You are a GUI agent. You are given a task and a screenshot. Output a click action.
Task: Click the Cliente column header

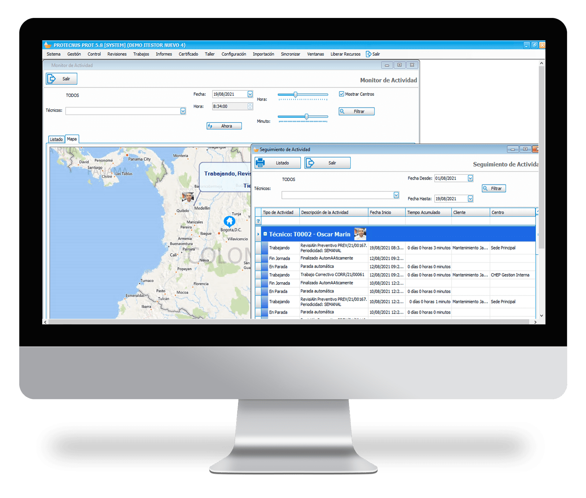click(471, 212)
